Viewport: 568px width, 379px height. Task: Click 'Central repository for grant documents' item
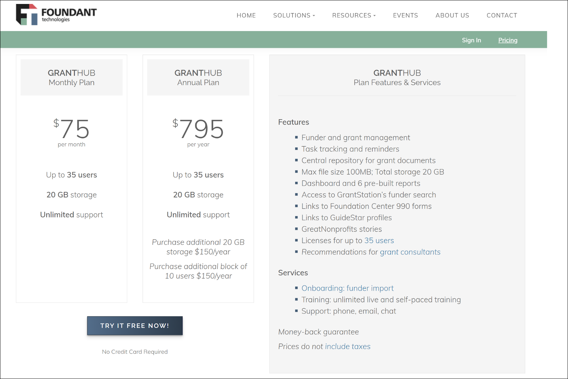(x=368, y=161)
